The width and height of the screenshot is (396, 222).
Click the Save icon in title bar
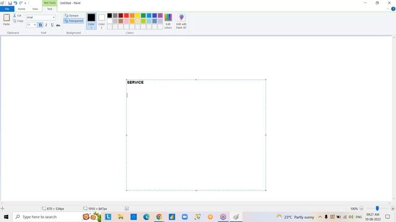point(10,3)
